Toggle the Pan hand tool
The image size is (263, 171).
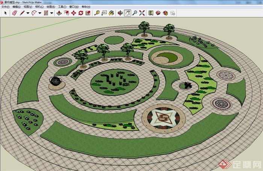click(x=128, y=13)
